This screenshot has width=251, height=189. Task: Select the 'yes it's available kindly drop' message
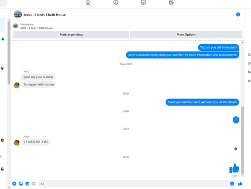pyautogui.click(x=182, y=55)
